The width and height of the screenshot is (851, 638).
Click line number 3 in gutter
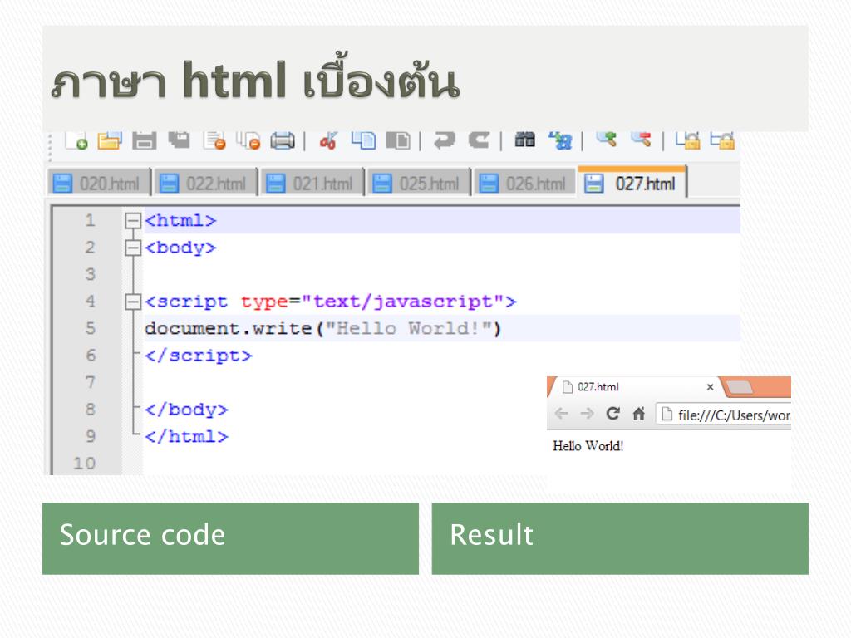[90, 274]
